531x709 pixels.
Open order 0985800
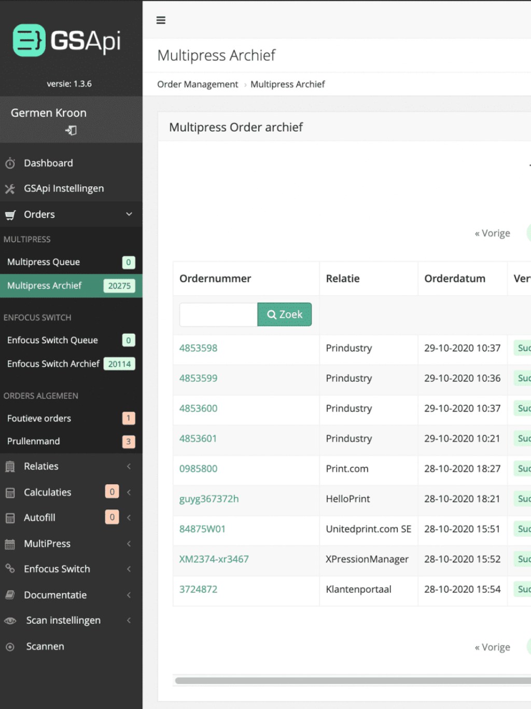[199, 469]
